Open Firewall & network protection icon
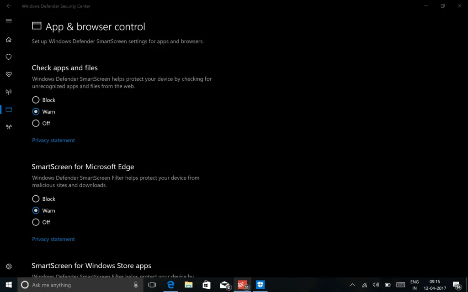This screenshot has height=292, width=468. [x=9, y=92]
